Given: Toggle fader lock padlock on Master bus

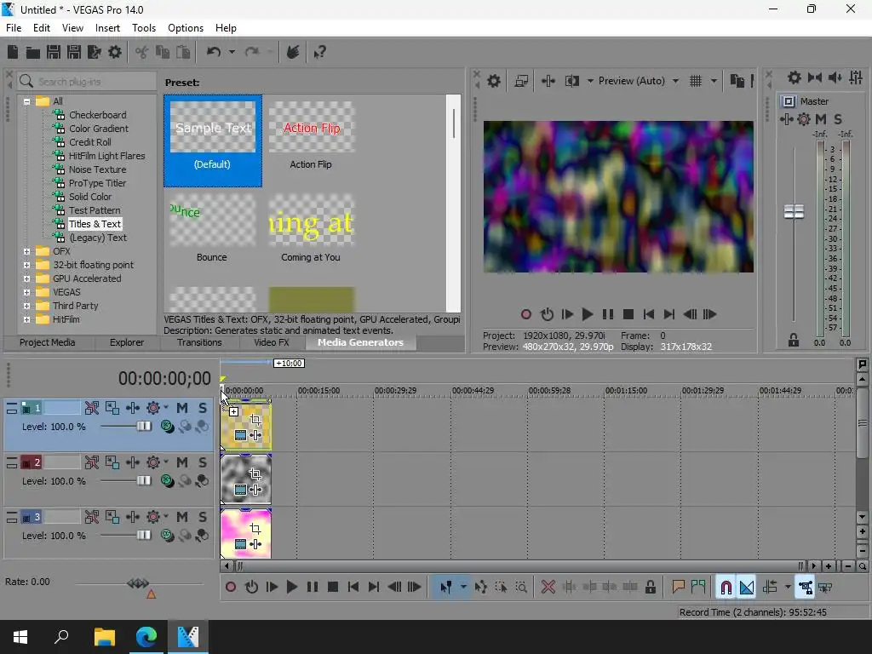Looking at the screenshot, I should [794, 340].
